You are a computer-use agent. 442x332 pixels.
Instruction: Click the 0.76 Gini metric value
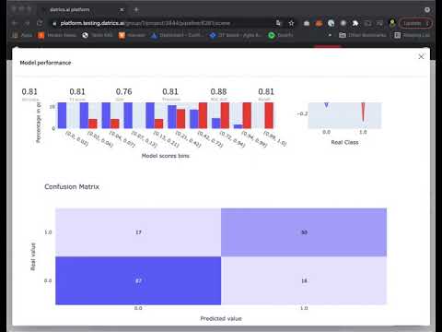pyautogui.click(x=123, y=91)
